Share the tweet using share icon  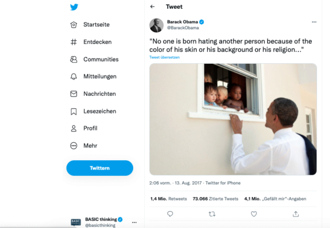point(296,214)
